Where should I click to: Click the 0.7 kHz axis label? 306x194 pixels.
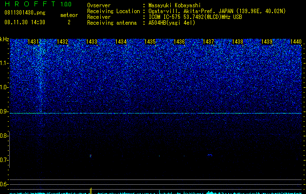[x=4, y=160]
